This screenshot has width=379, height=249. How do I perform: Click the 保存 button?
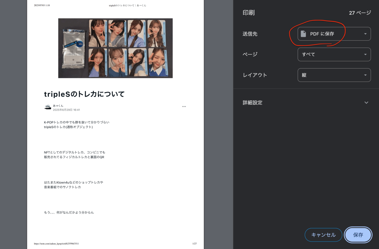tap(358, 235)
